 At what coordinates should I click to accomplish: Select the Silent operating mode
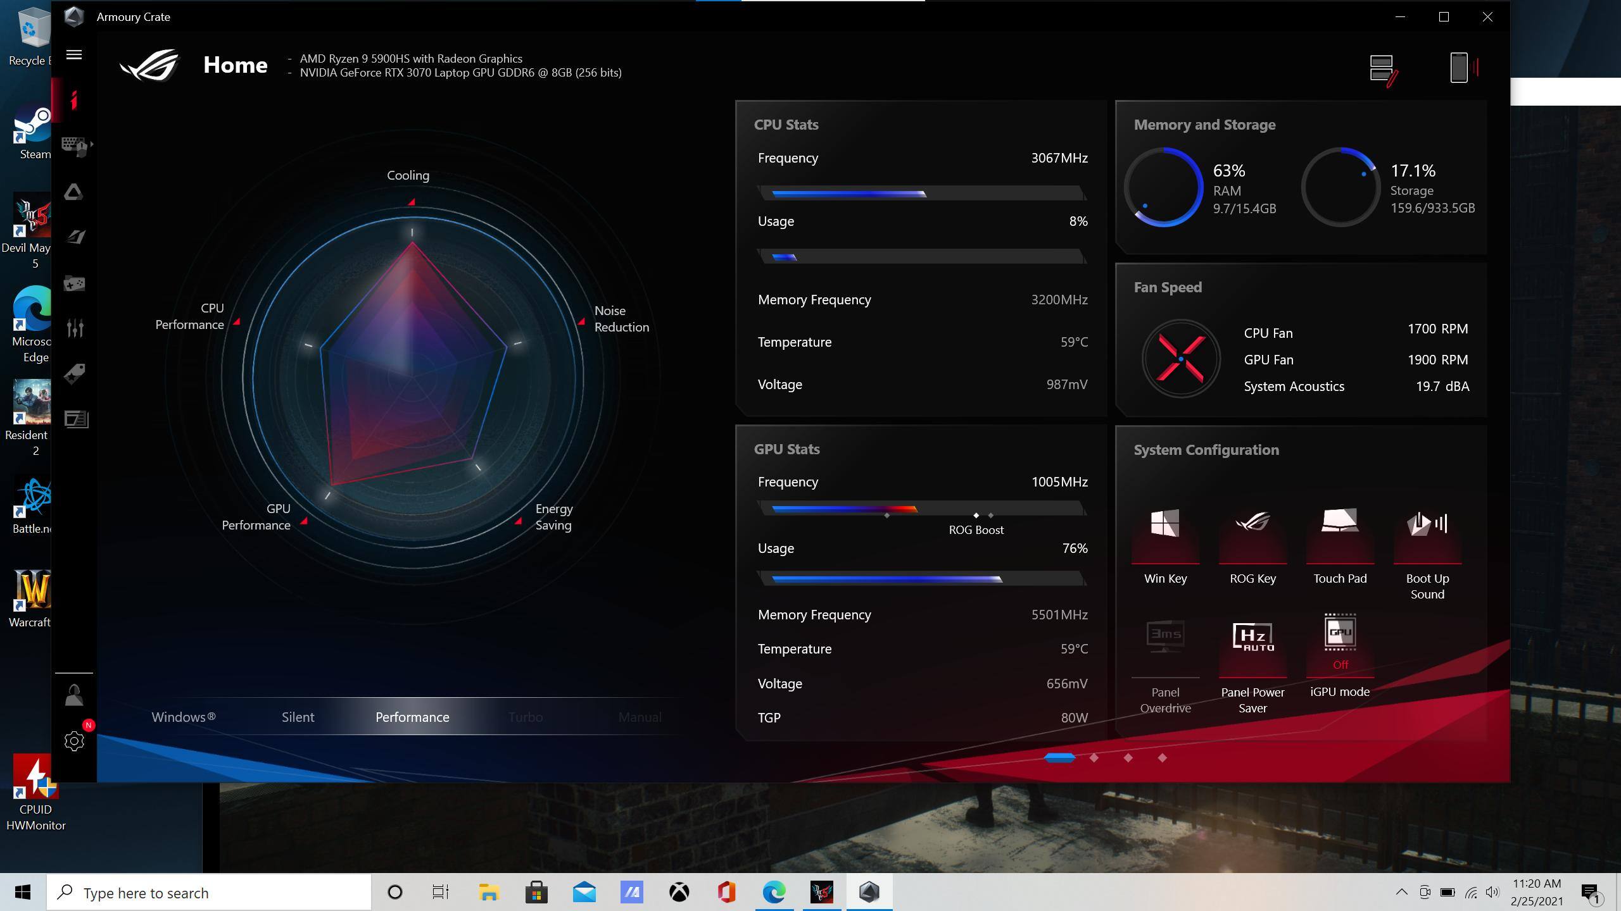298,717
